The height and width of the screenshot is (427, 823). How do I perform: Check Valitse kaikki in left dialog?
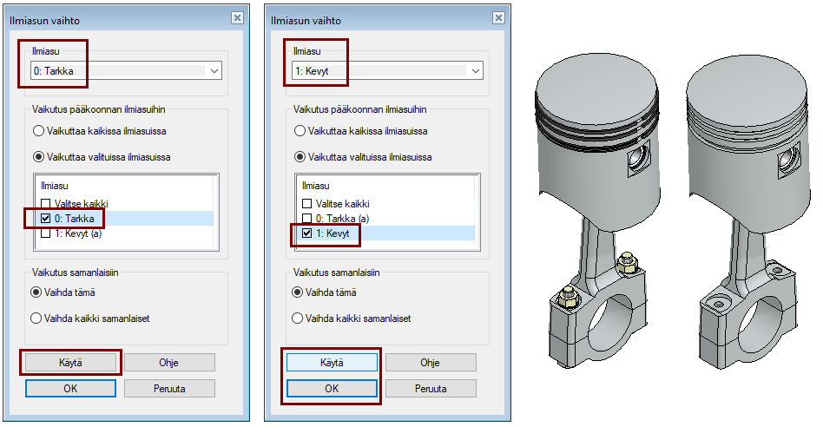tap(46, 204)
